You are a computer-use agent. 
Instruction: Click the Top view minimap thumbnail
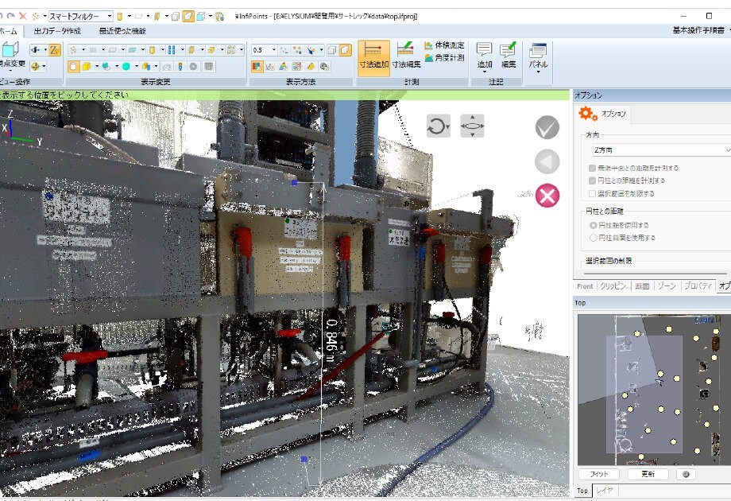(x=654, y=390)
